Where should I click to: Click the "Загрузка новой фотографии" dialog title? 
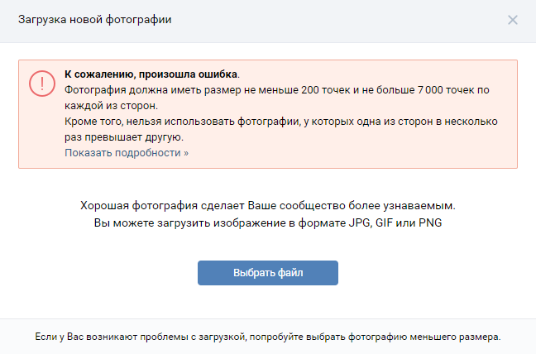tap(95, 19)
